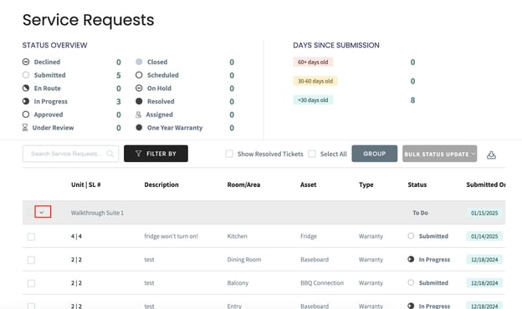Focus the Search Service Requests field
This screenshot has height=309, width=522.
[70, 154]
